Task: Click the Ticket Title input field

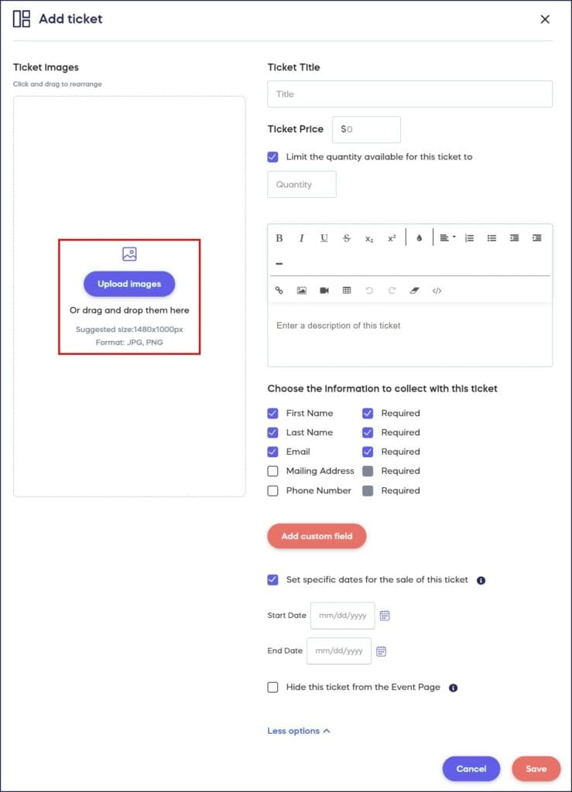Action: coord(409,94)
